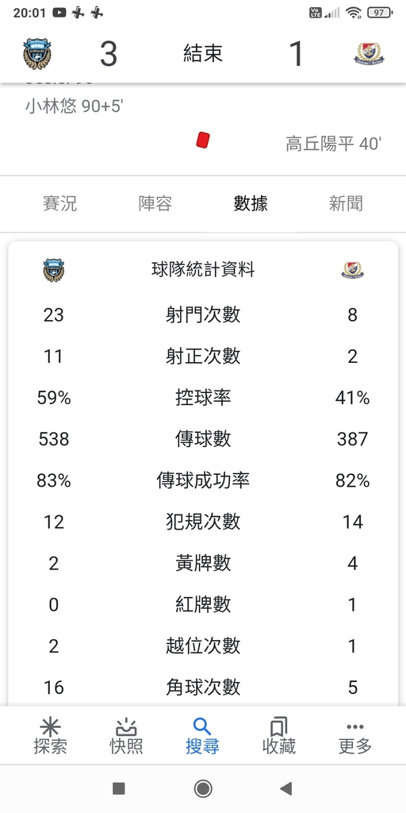
Task: Tap the Android home circle button
Action: tap(203, 788)
